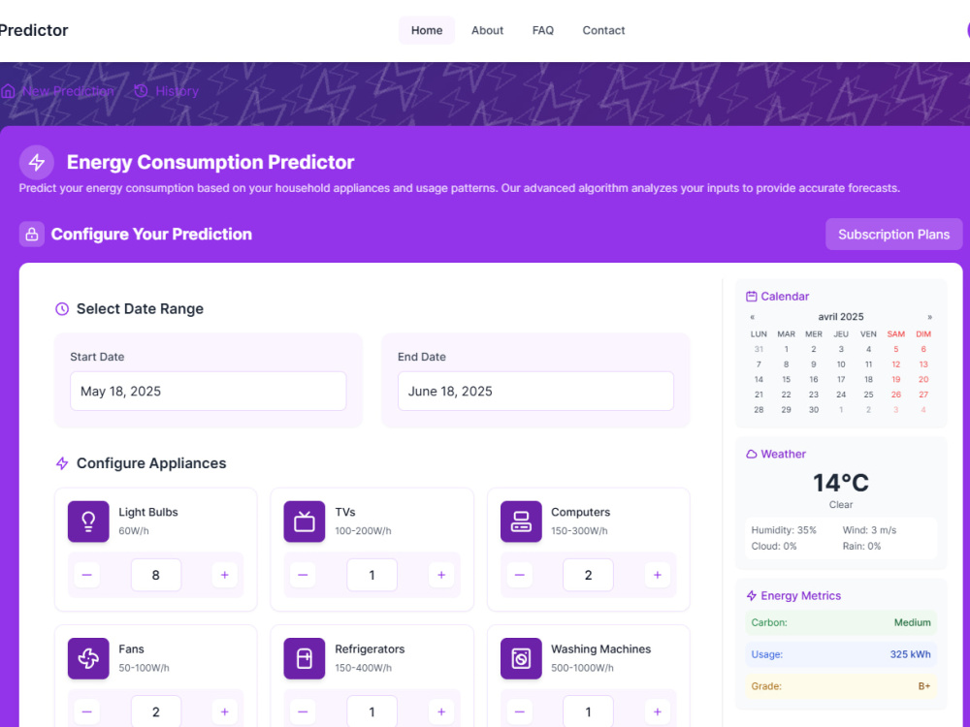Switch to the History tab

(167, 91)
